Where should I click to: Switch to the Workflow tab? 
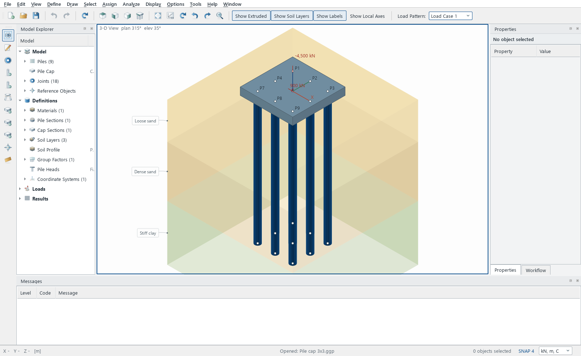tap(536, 270)
